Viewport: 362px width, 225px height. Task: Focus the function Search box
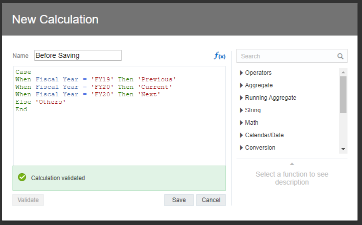coord(292,56)
